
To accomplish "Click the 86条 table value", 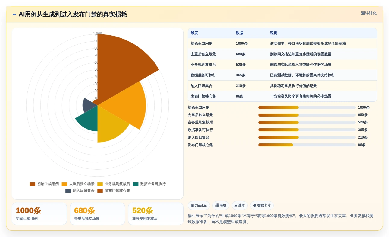I will (240, 97).
